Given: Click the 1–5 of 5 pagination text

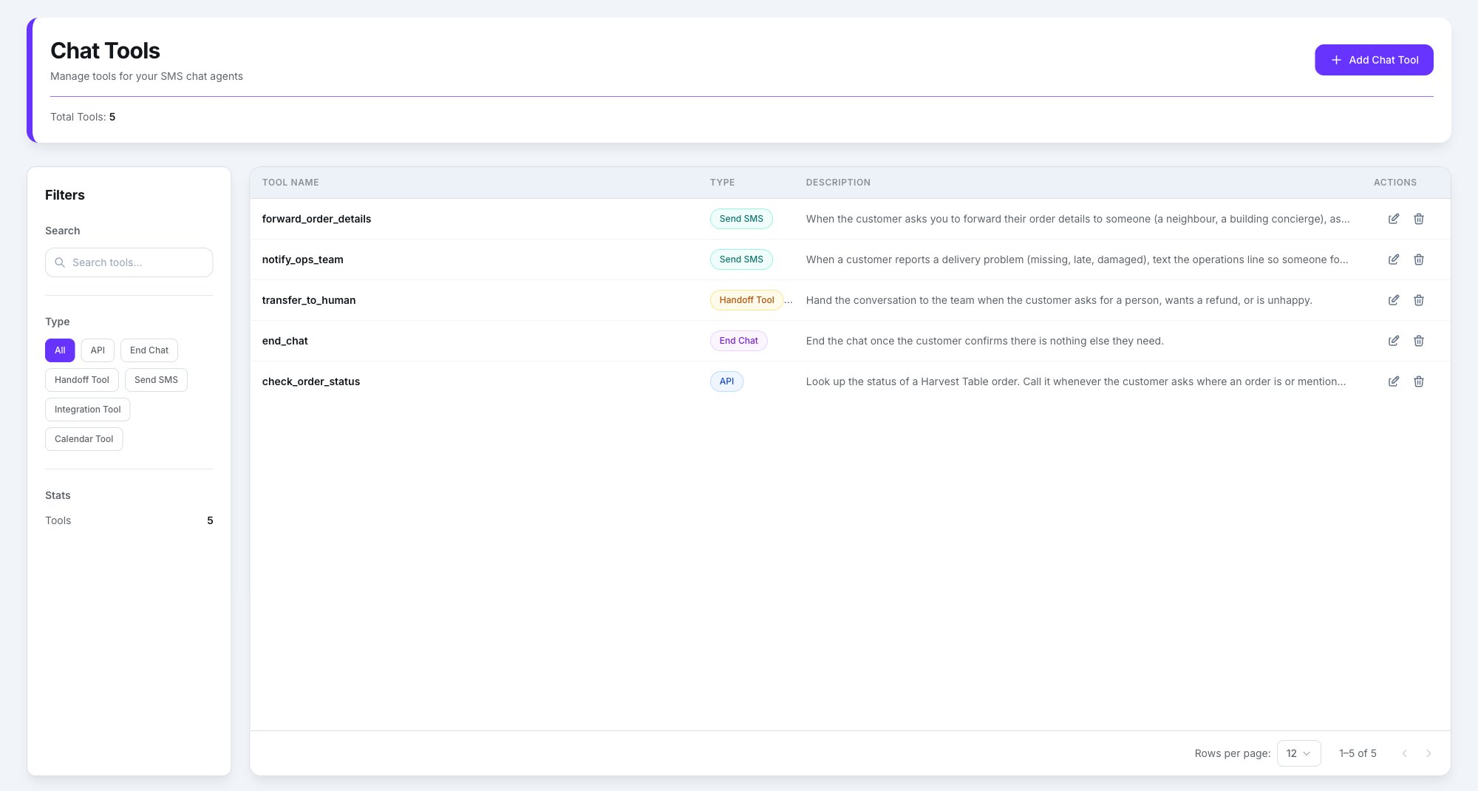Looking at the screenshot, I should 1358,753.
